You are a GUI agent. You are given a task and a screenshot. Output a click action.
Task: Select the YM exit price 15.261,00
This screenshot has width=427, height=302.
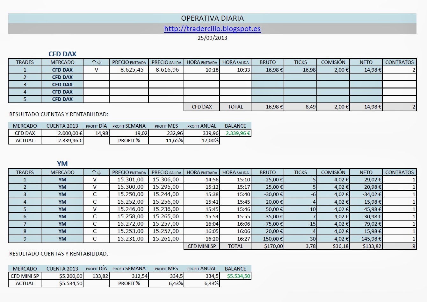pos(166,239)
